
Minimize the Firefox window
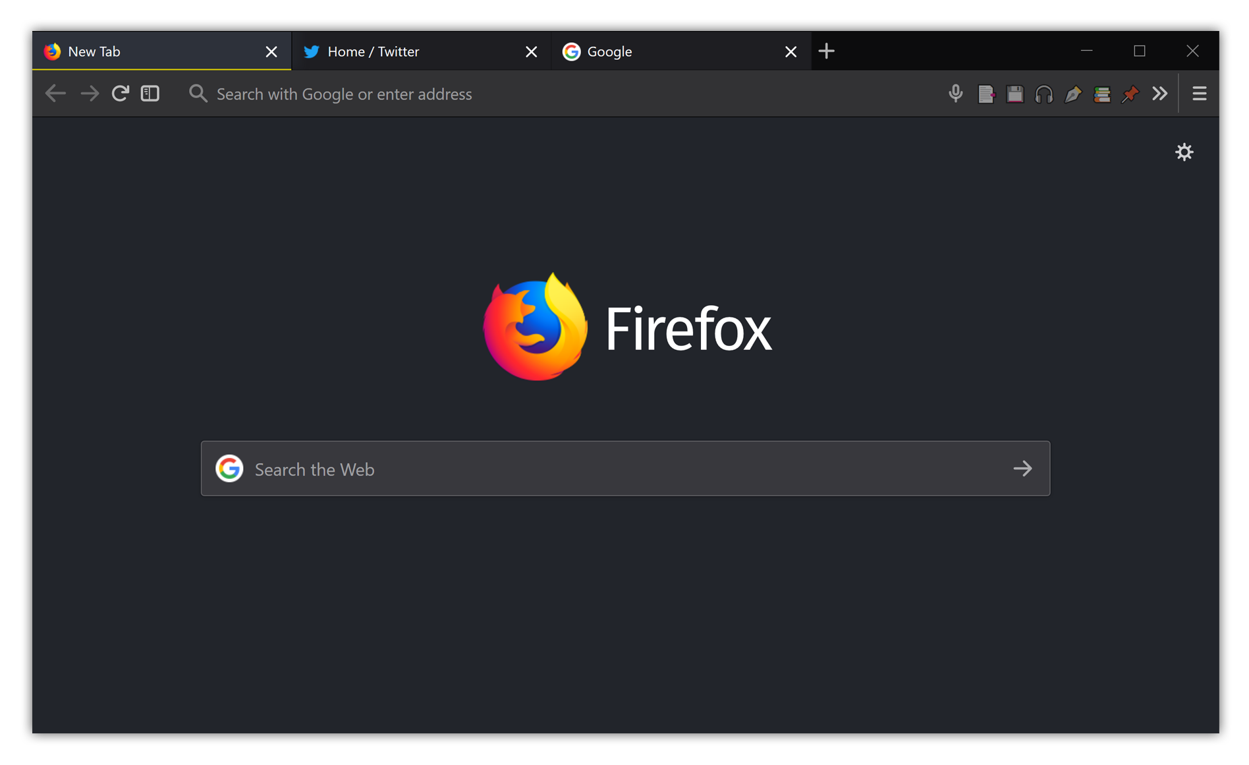click(1087, 51)
